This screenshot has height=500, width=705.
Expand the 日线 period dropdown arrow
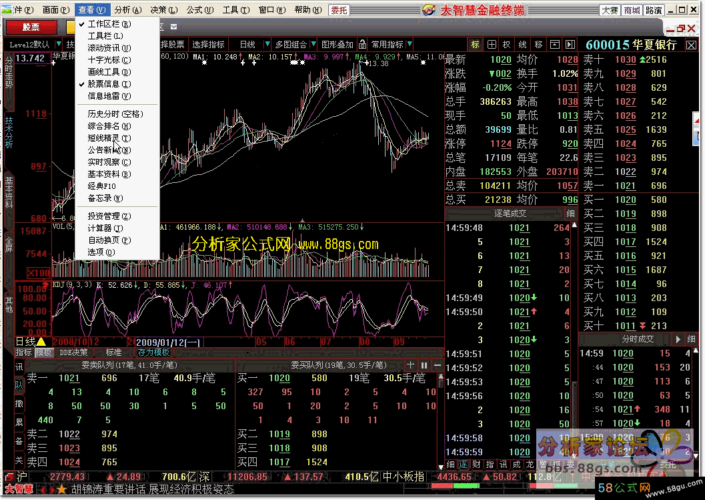(267, 45)
